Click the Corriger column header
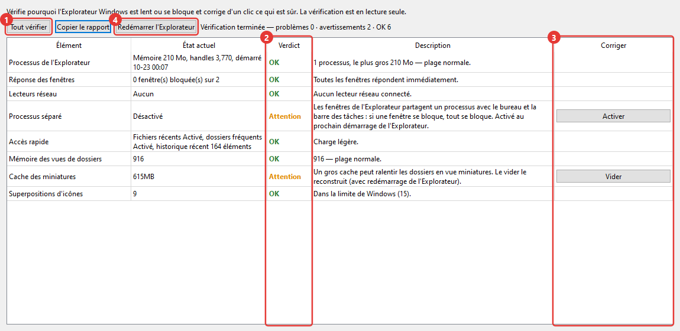Image resolution: width=680 pixels, height=331 pixels. 613,45
